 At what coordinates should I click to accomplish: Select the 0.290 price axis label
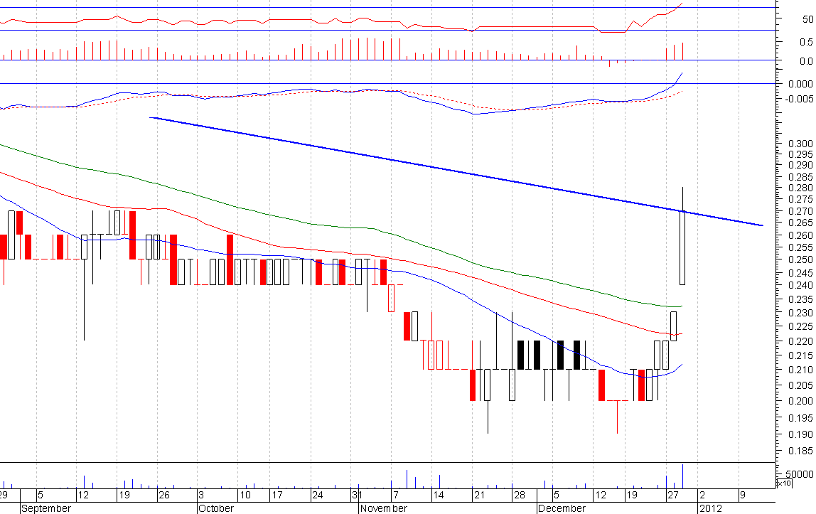801,165
